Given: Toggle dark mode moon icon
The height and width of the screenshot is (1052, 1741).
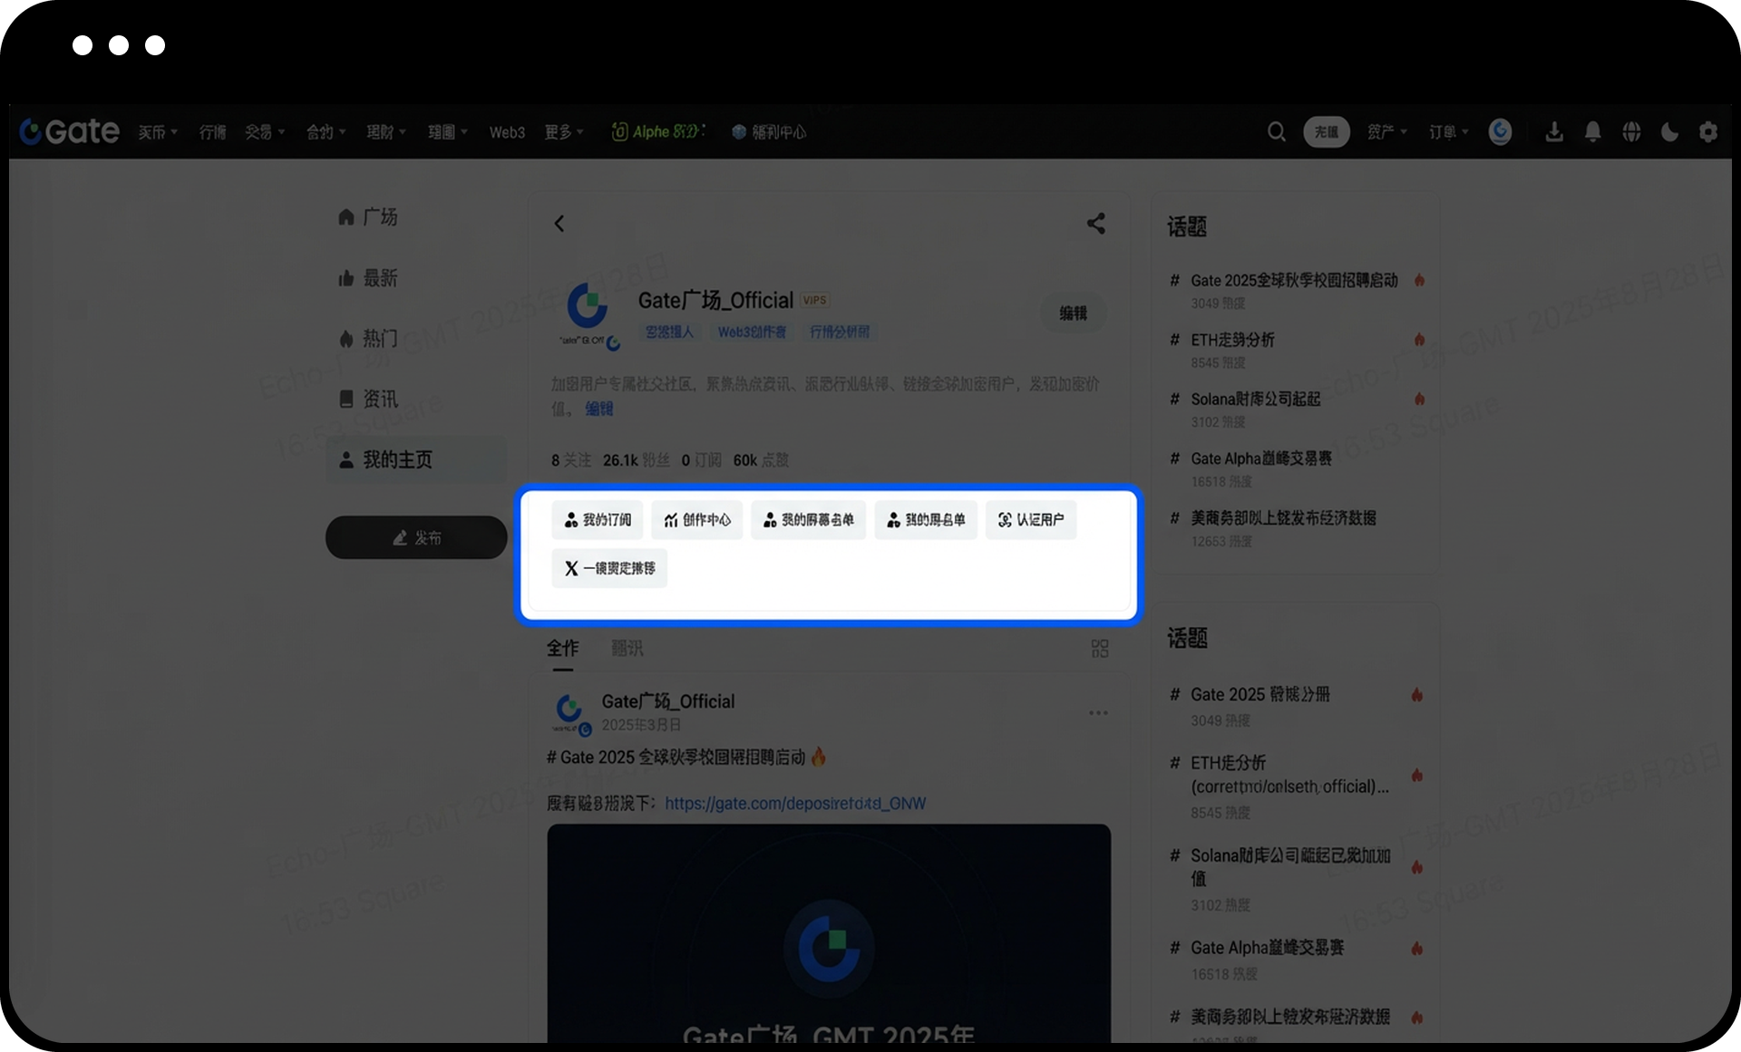Looking at the screenshot, I should 1669,132.
